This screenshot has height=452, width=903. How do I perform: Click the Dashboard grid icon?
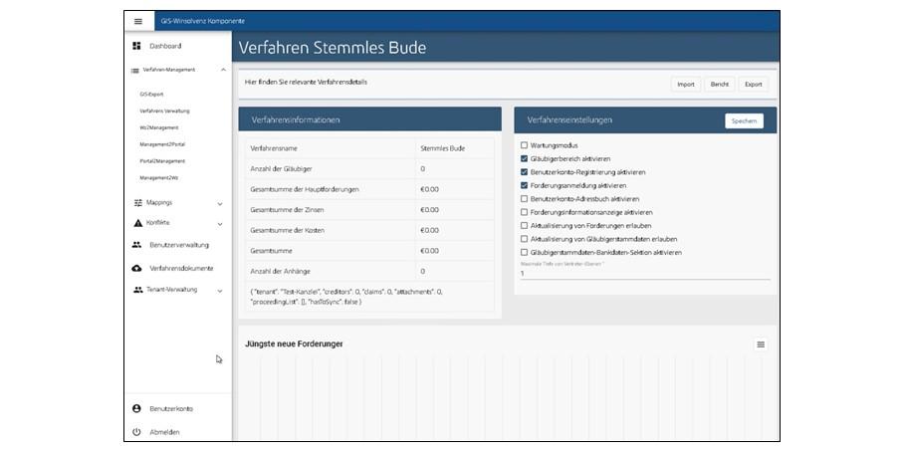[x=136, y=46]
